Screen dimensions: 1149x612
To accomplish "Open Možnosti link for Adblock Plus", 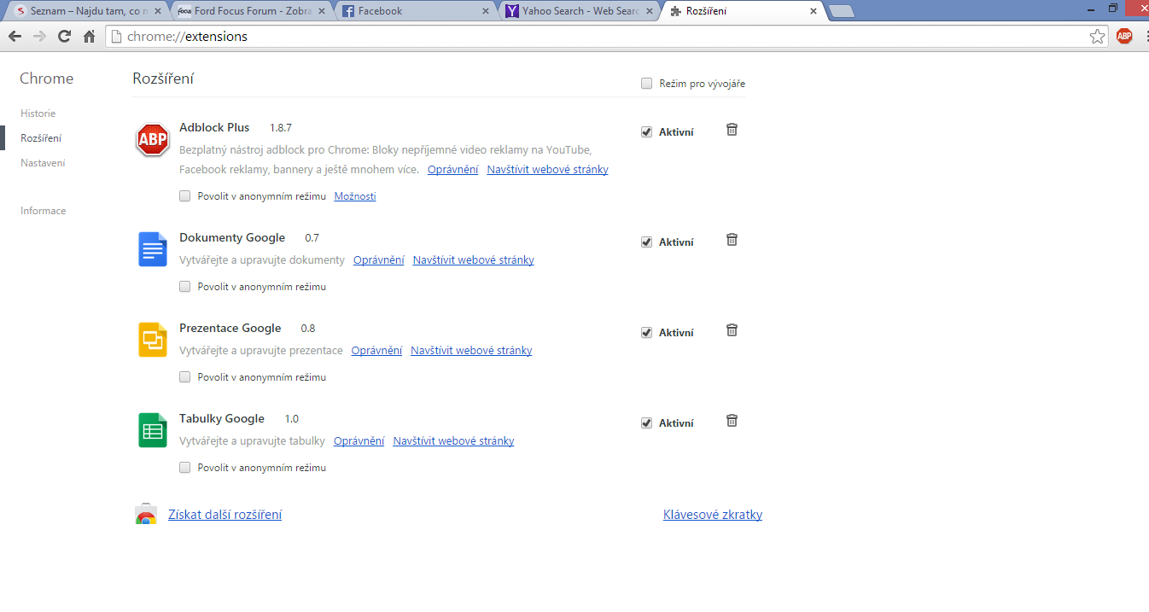I will 355,196.
